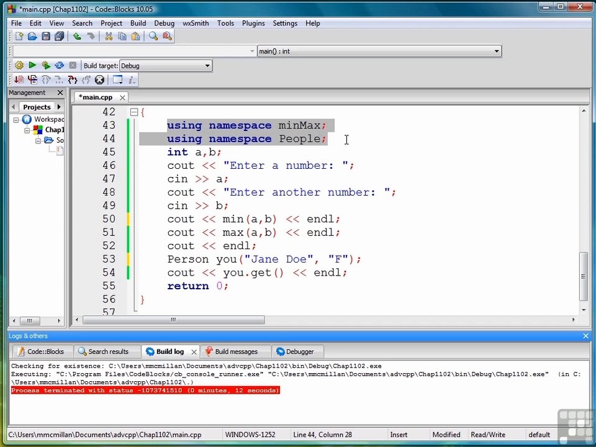Run program with green play icon
Viewport: 596px width, 447px height.
32,65
